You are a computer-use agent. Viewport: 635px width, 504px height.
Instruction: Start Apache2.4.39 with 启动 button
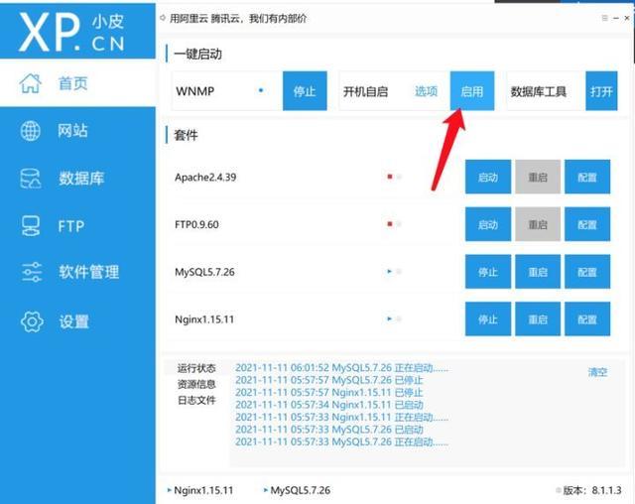pos(488,177)
